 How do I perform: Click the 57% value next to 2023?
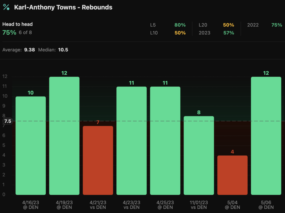pyautogui.click(x=229, y=33)
